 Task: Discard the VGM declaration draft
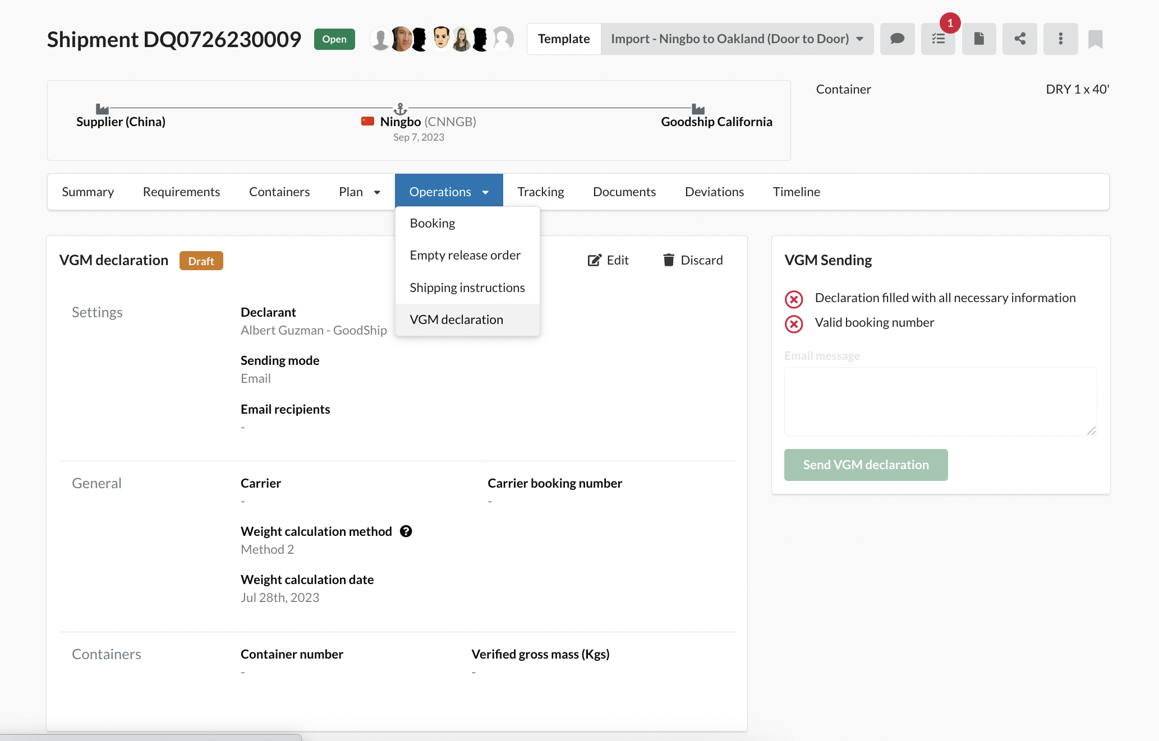(x=693, y=260)
